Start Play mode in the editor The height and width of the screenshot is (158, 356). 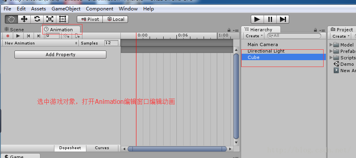[257, 19]
